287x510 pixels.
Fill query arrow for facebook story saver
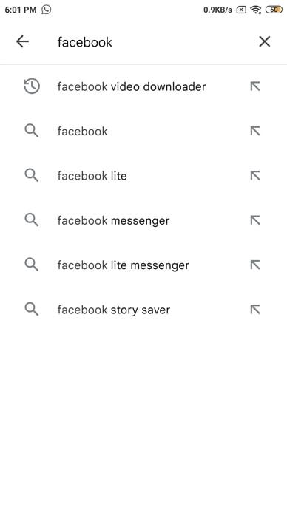click(255, 309)
